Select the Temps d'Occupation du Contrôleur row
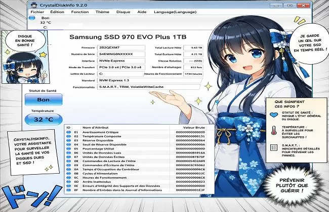 click(x=139, y=169)
